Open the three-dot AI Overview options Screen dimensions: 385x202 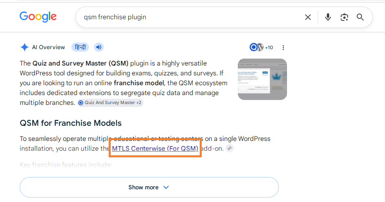pos(283,48)
